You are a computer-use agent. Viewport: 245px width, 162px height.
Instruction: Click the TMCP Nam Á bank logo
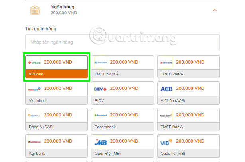(101, 62)
